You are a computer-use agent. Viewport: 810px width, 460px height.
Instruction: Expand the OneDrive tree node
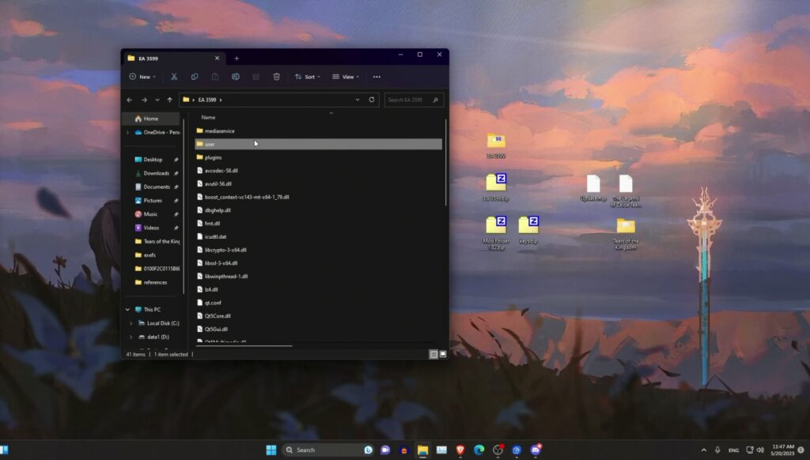pyautogui.click(x=127, y=133)
